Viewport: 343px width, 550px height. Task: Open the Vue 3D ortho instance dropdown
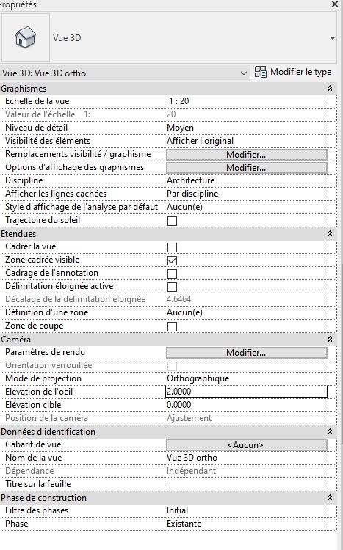[125, 73]
